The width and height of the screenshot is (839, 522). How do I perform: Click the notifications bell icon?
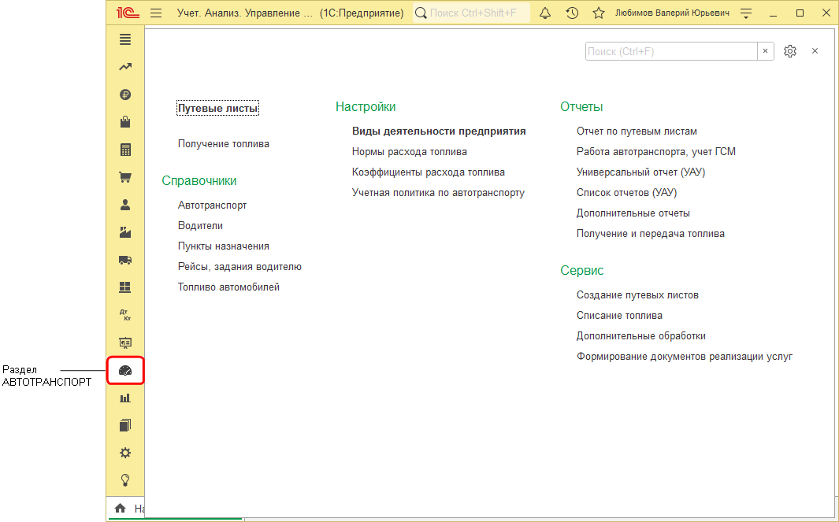point(544,13)
